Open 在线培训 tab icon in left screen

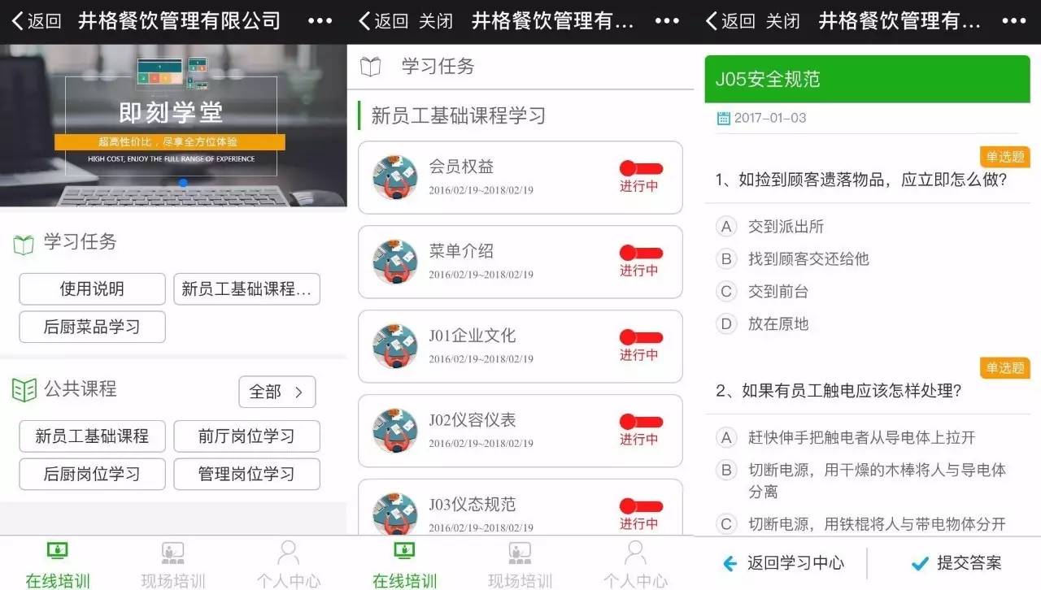pos(58,552)
